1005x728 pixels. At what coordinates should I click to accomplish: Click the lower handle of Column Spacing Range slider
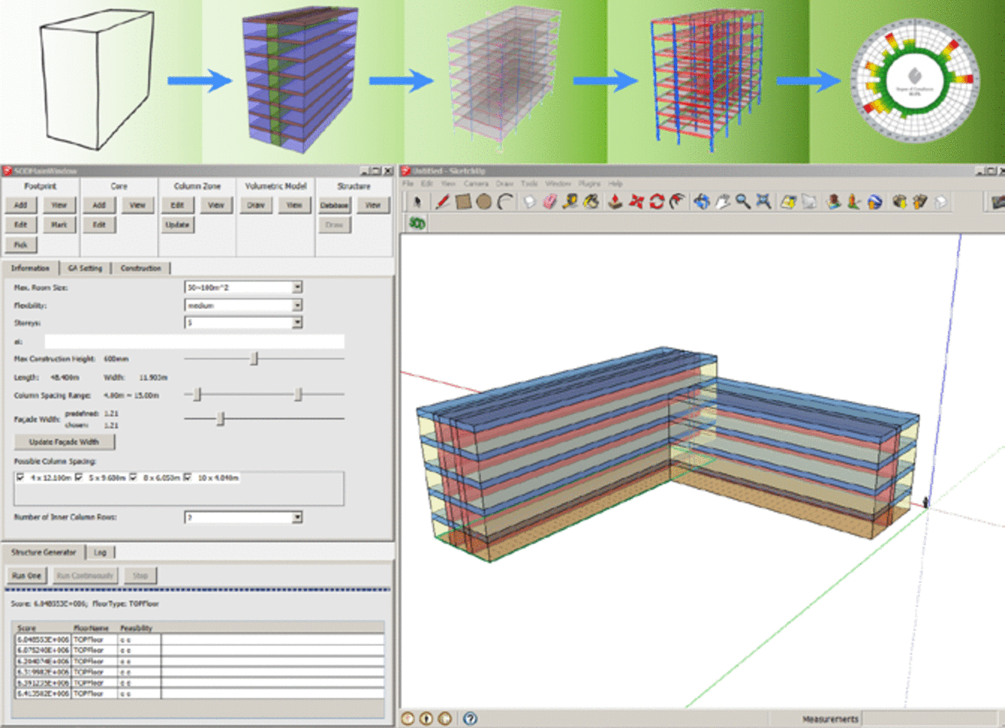point(198,395)
